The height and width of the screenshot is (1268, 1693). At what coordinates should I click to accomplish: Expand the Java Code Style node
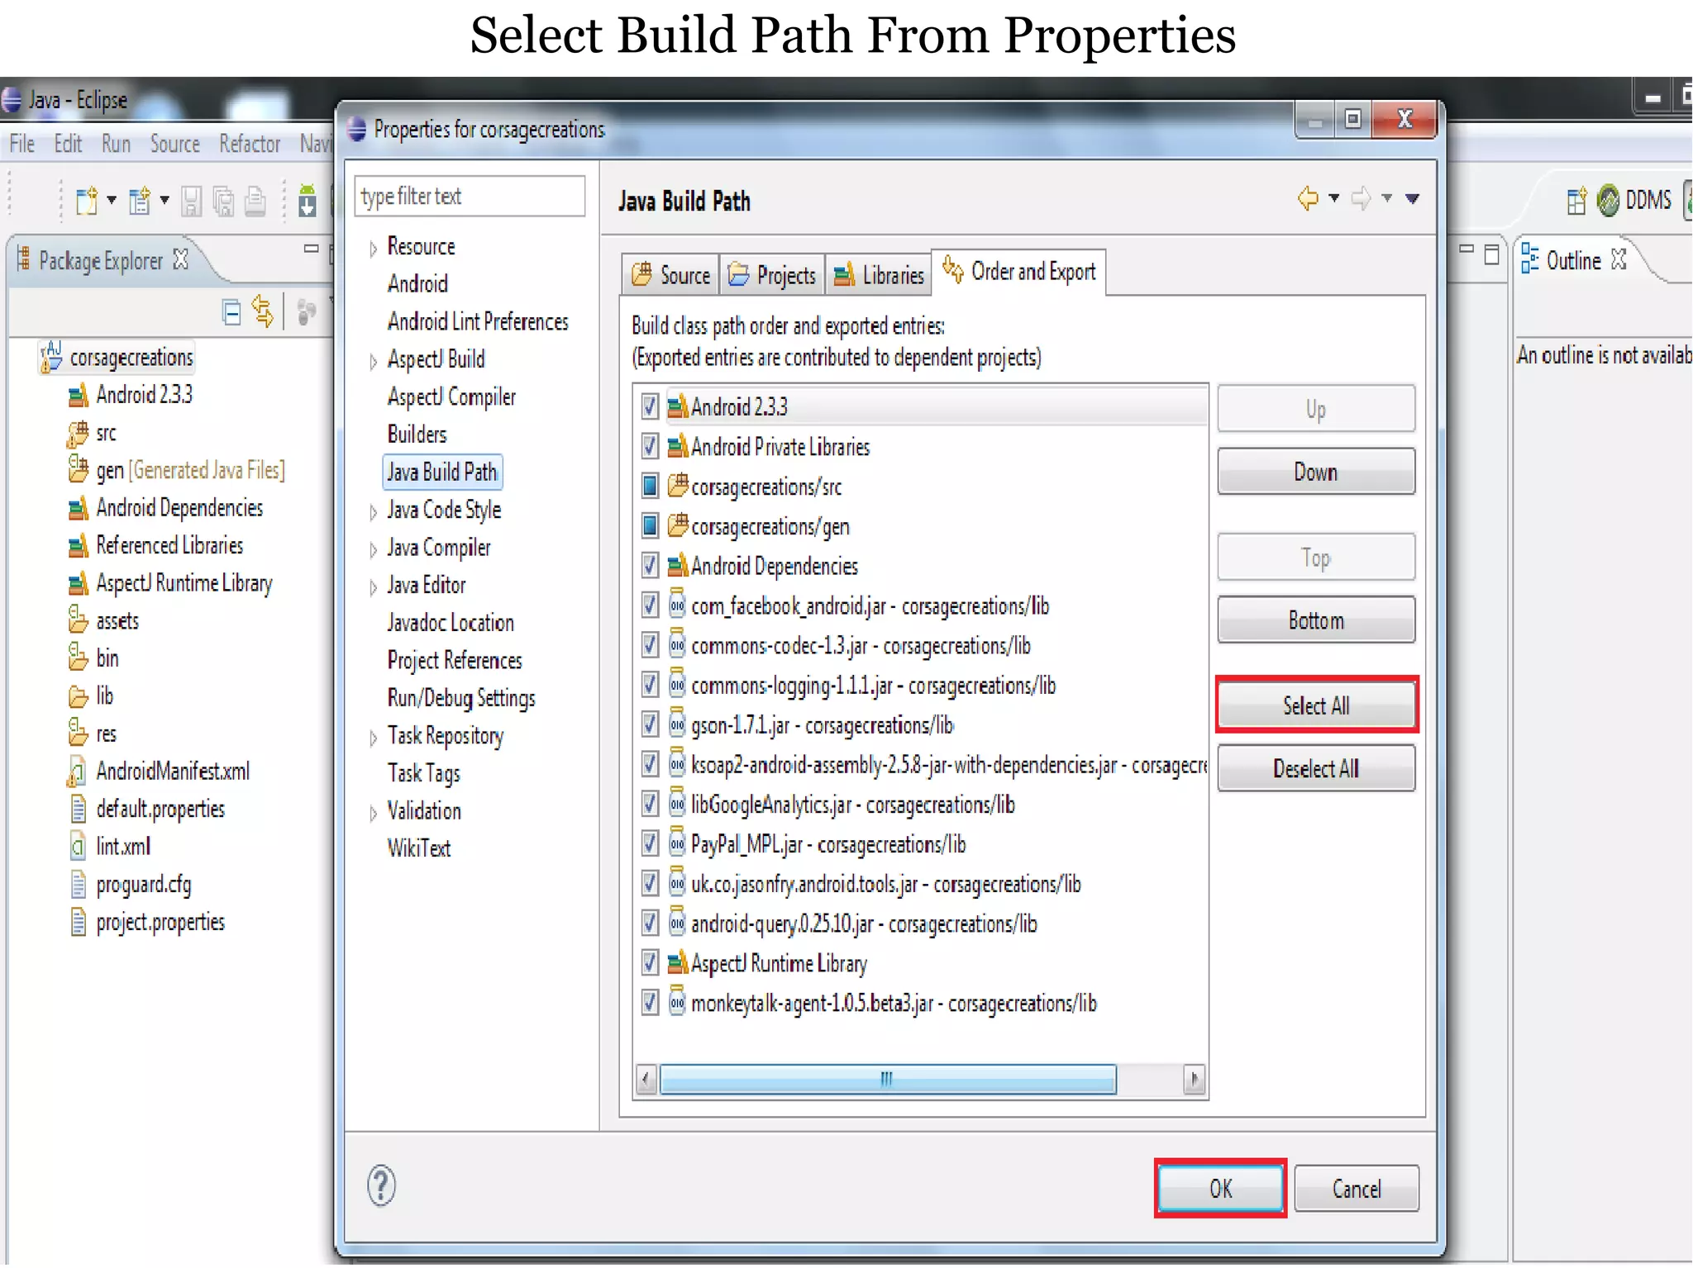(373, 512)
